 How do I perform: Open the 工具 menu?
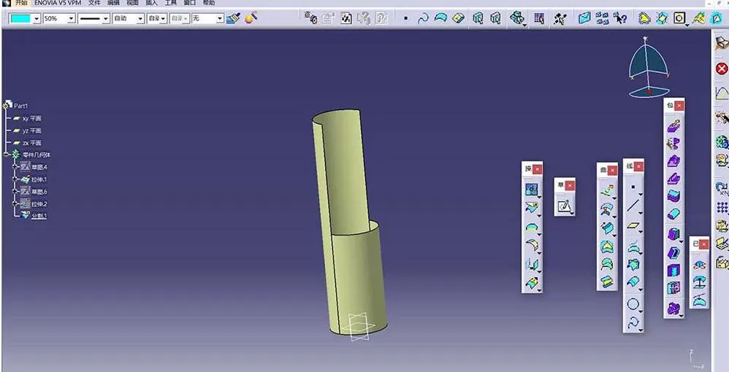click(x=171, y=3)
